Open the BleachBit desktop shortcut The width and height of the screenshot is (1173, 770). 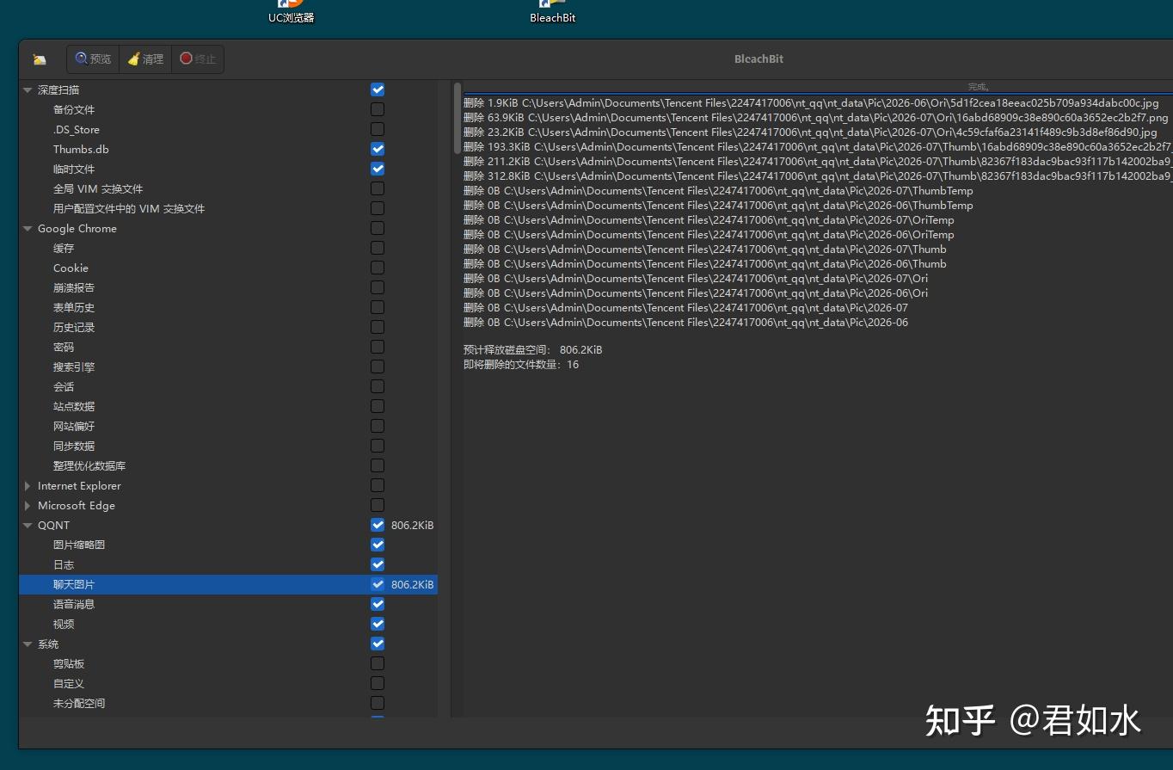coord(552,12)
